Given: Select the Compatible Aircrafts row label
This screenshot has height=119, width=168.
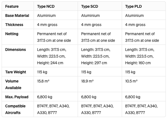Looking at the screenshot, I should click(15, 109).
